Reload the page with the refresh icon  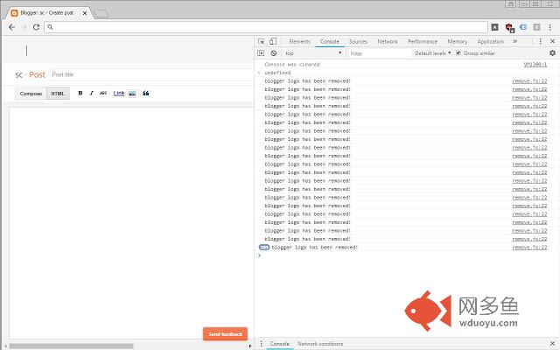[36, 27]
